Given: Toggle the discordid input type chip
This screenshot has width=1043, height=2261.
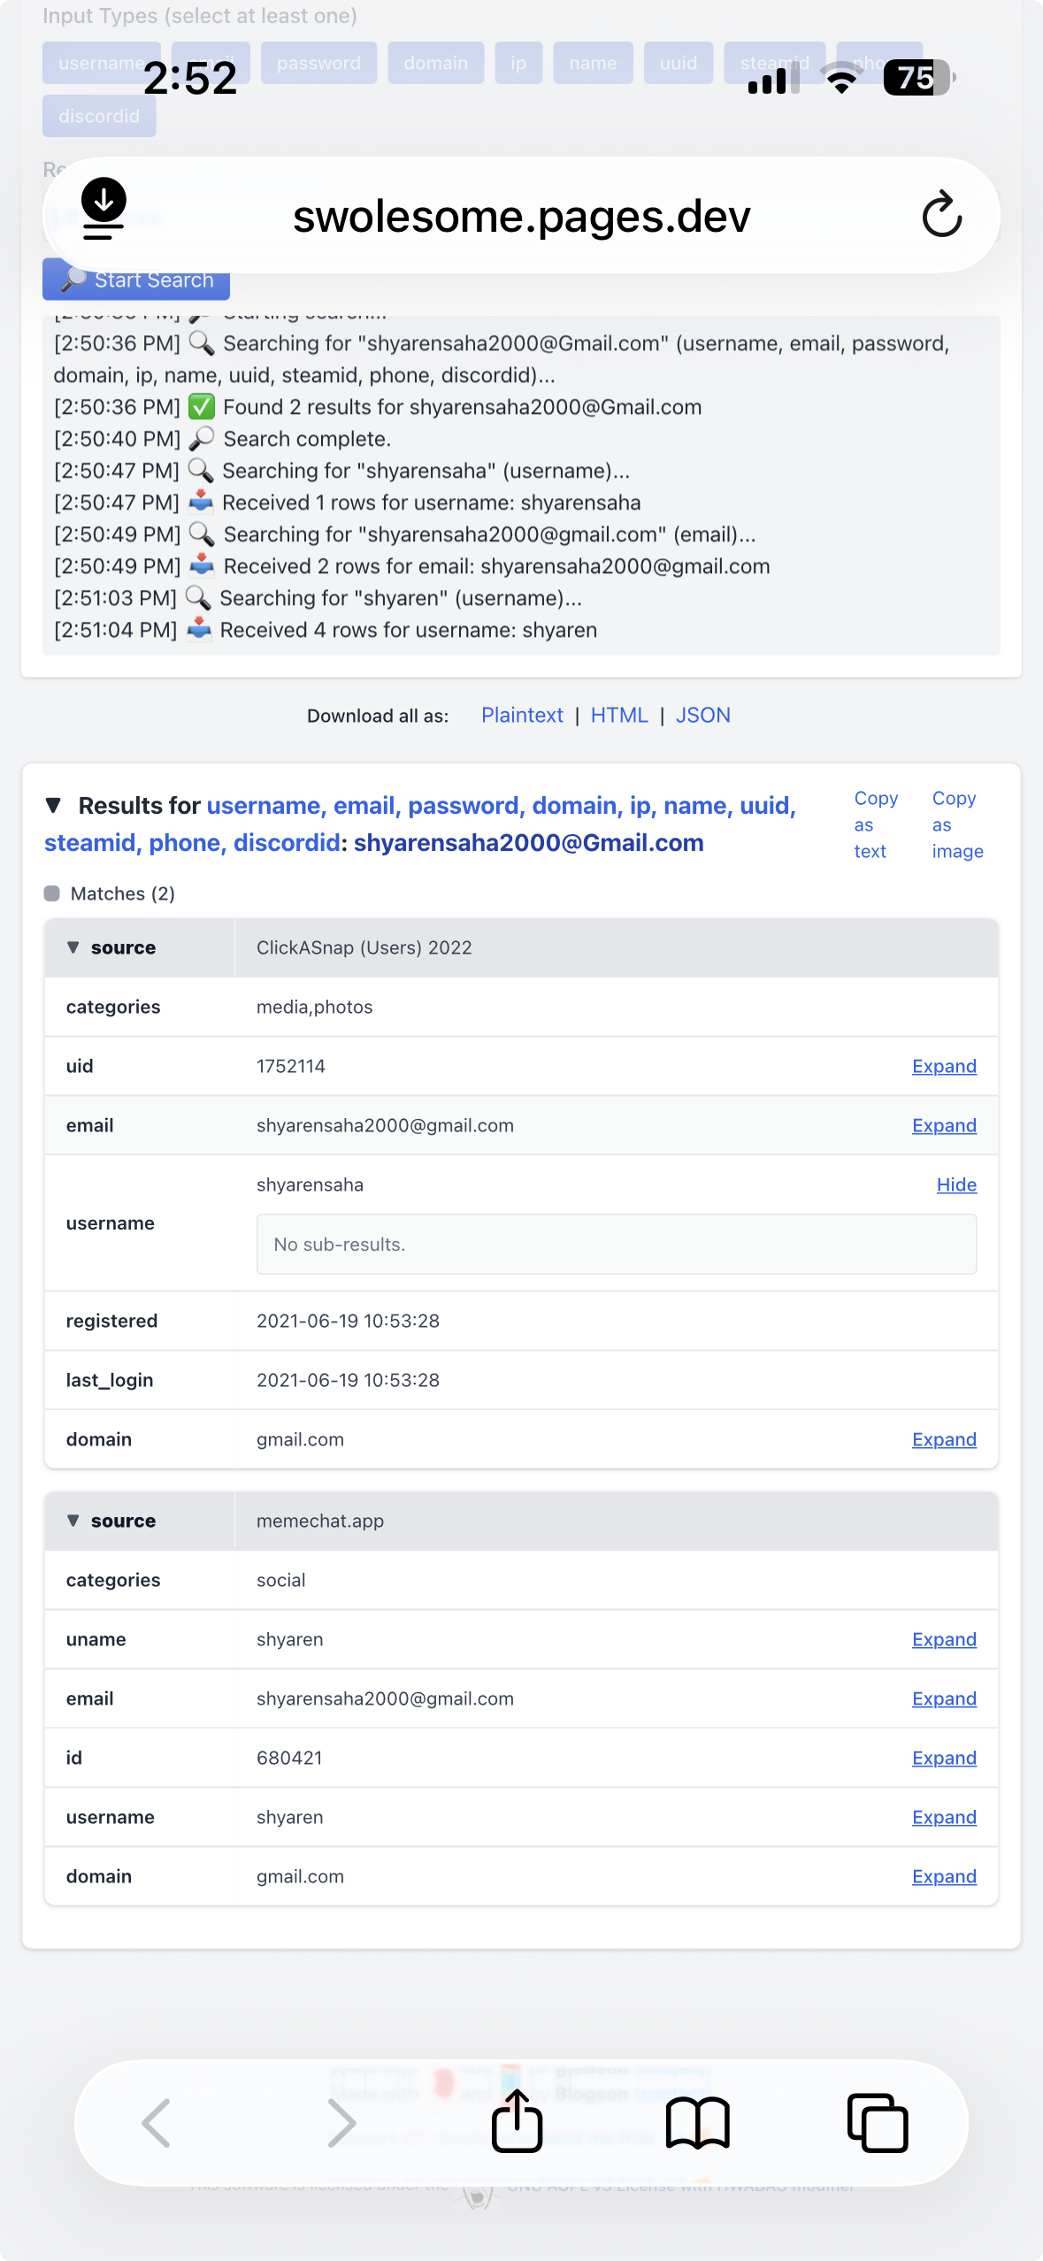Looking at the screenshot, I should (x=99, y=116).
